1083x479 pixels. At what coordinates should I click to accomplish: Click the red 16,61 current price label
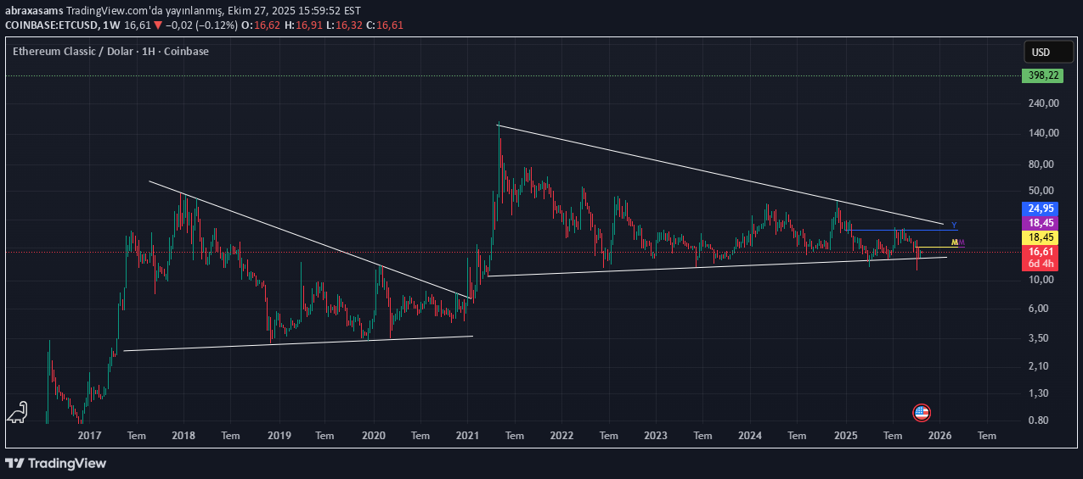click(x=1041, y=252)
